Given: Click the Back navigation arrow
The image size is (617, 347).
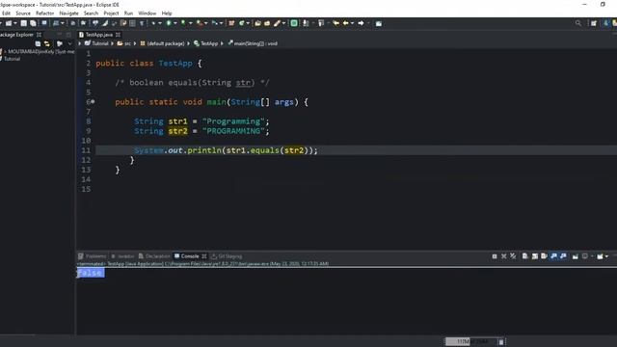Looking at the screenshot, I should pos(345,23).
